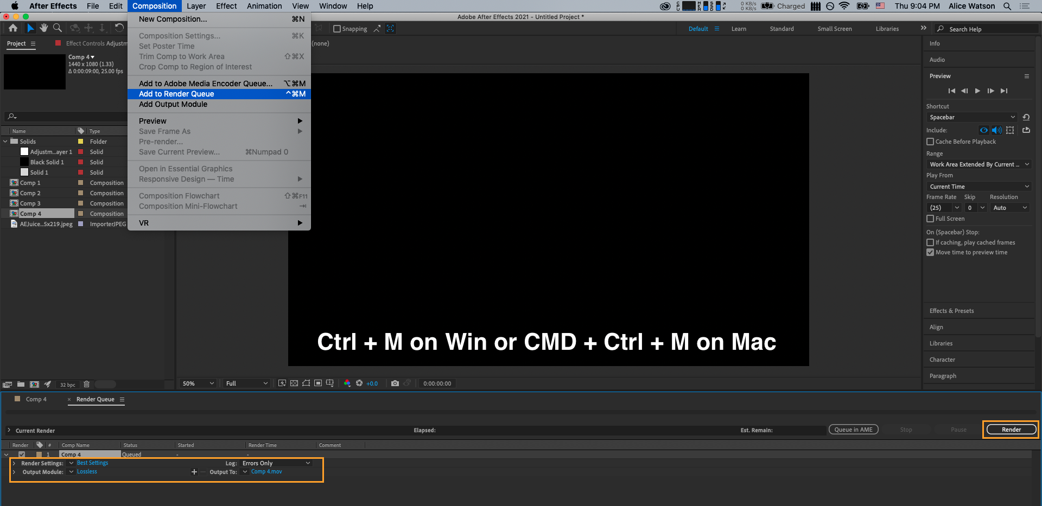Toggle mask and shape path visibility
This screenshot has height=506, width=1042.
(306, 383)
